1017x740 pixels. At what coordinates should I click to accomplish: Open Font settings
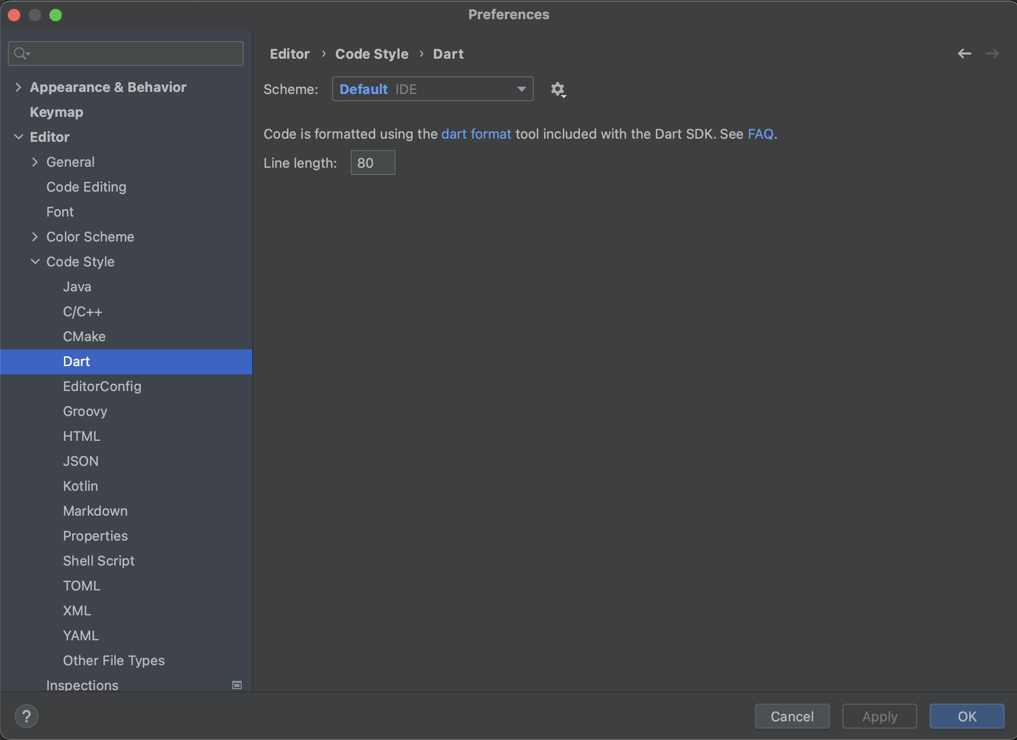tap(60, 212)
